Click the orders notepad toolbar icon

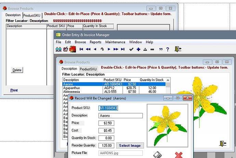[65, 49]
